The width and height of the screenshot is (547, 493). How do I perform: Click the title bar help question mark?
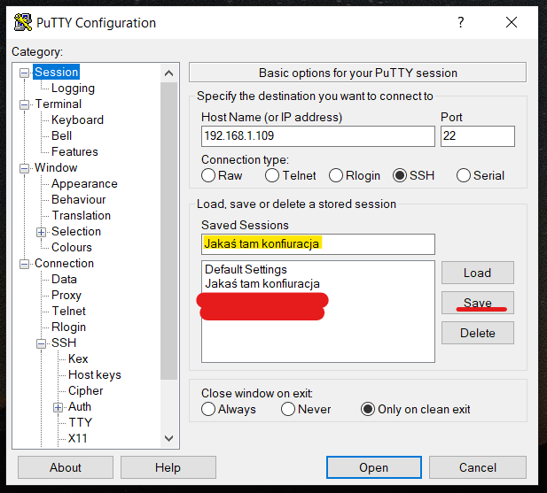coord(460,22)
